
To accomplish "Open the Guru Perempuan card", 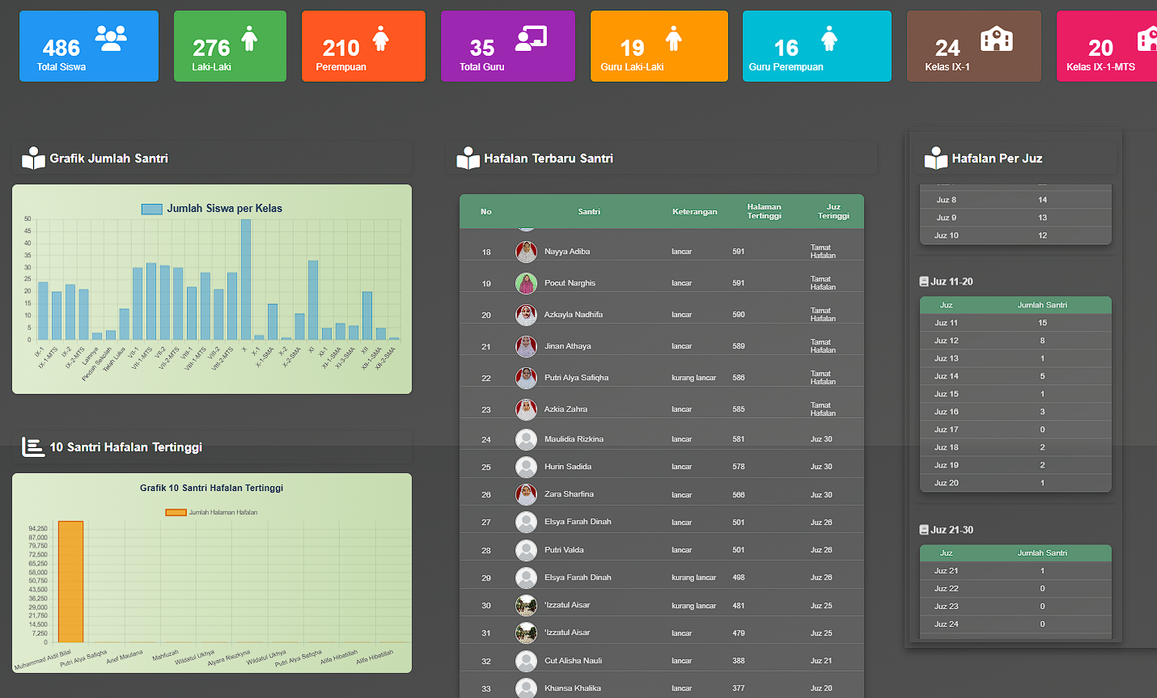I will tap(816, 46).
